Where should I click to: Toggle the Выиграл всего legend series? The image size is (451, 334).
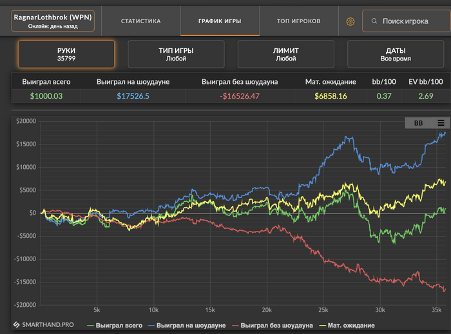[x=115, y=325]
